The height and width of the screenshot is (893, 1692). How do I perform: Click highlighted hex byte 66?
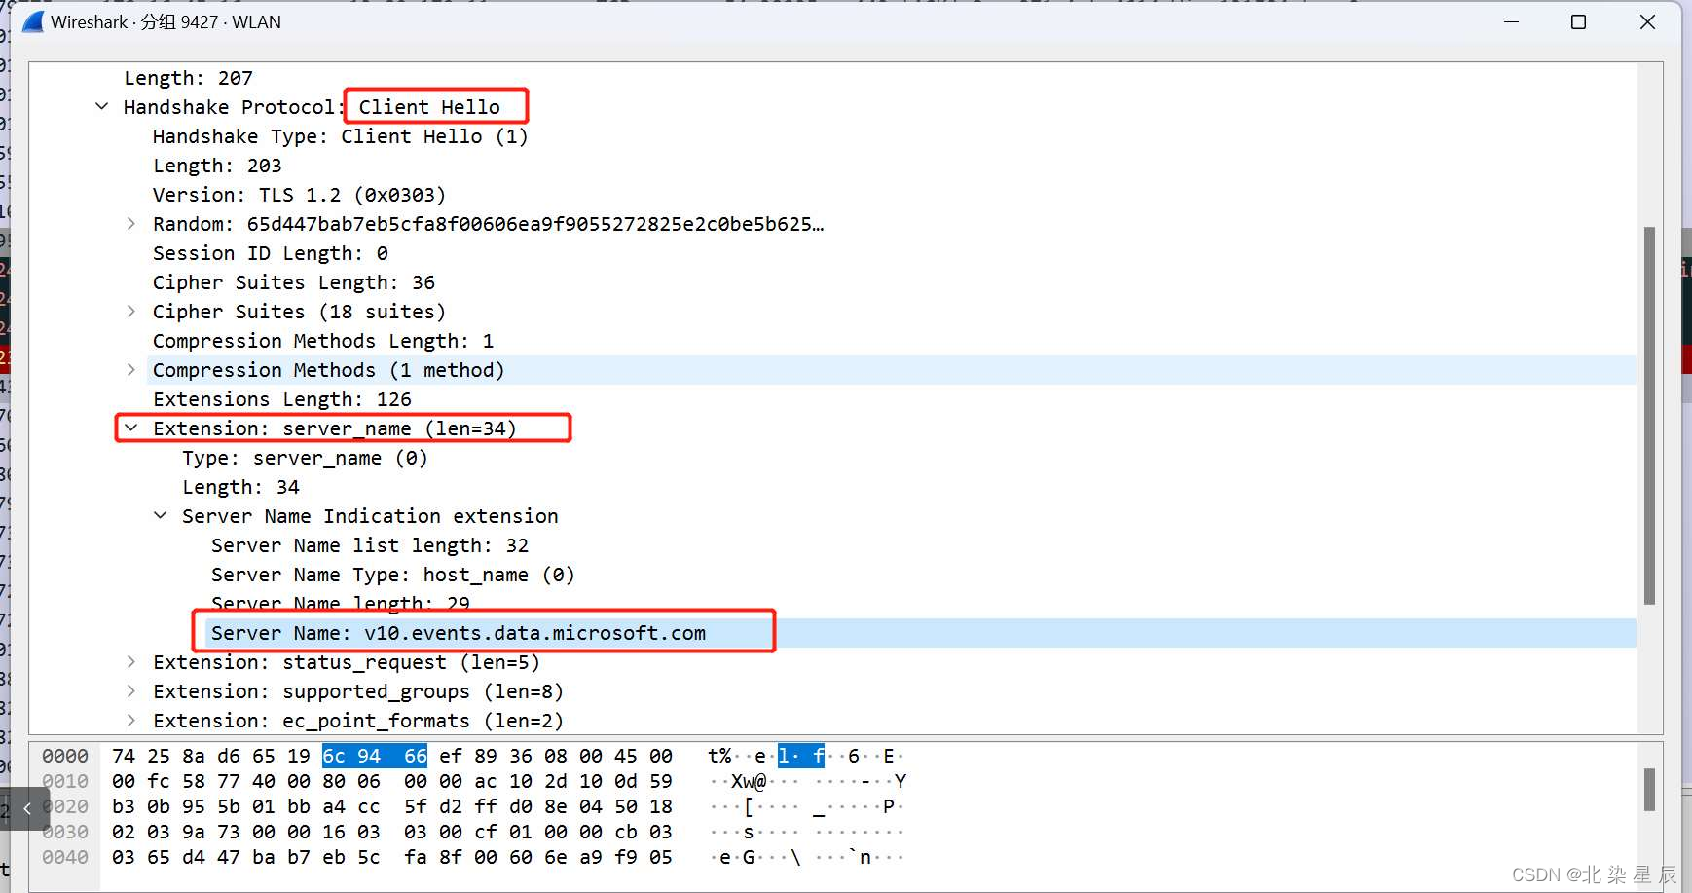[416, 756]
